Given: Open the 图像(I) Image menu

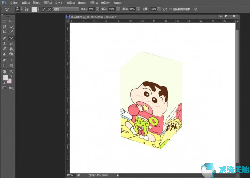Looking at the screenshot, I should (x=37, y=3).
